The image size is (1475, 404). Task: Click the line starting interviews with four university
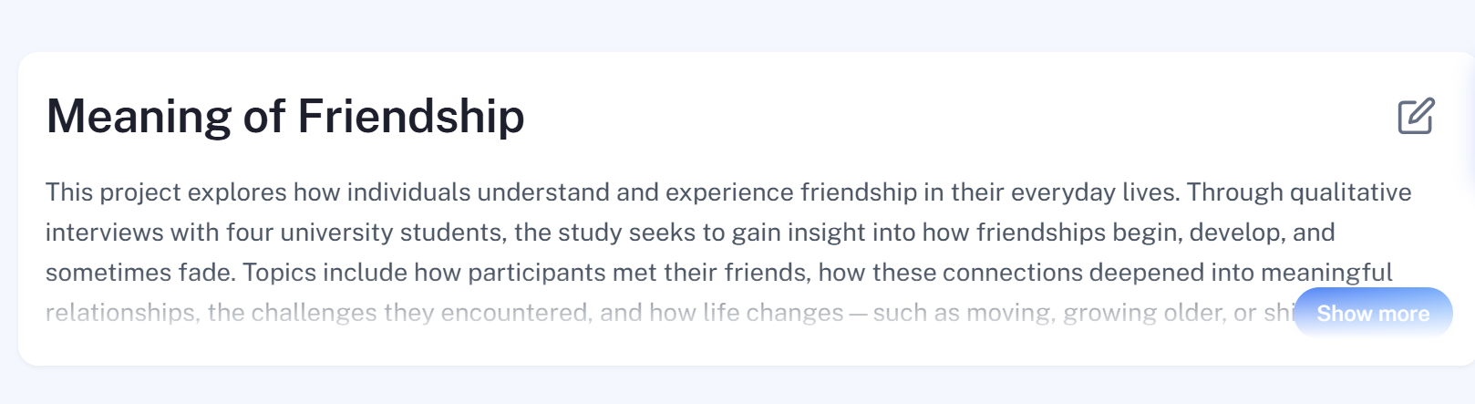(690, 233)
